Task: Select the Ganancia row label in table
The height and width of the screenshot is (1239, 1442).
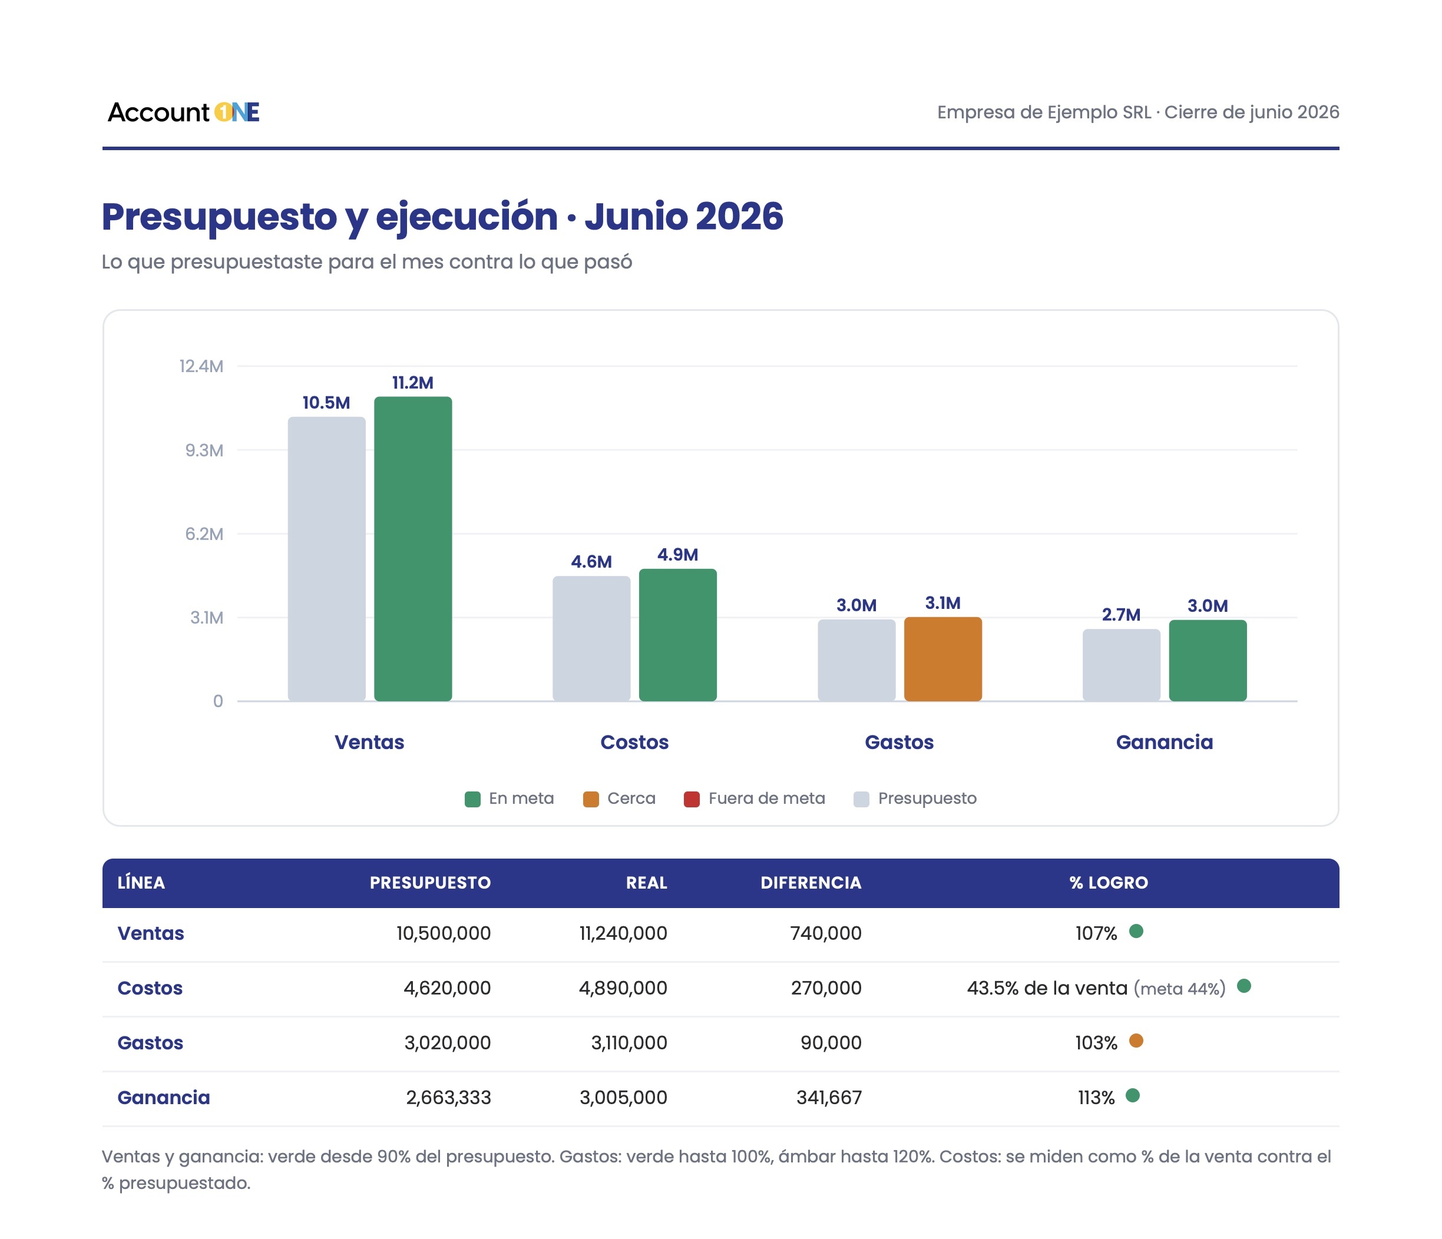Action: point(164,1098)
